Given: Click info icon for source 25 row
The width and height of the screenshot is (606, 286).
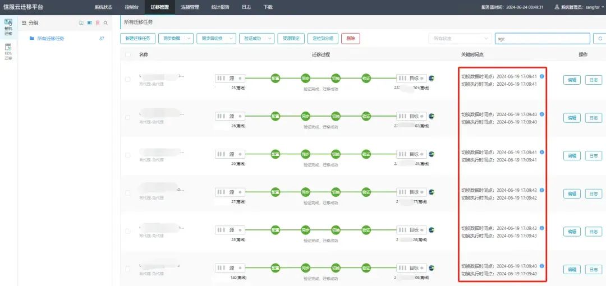Looking at the screenshot, I should tap(542, 76).
